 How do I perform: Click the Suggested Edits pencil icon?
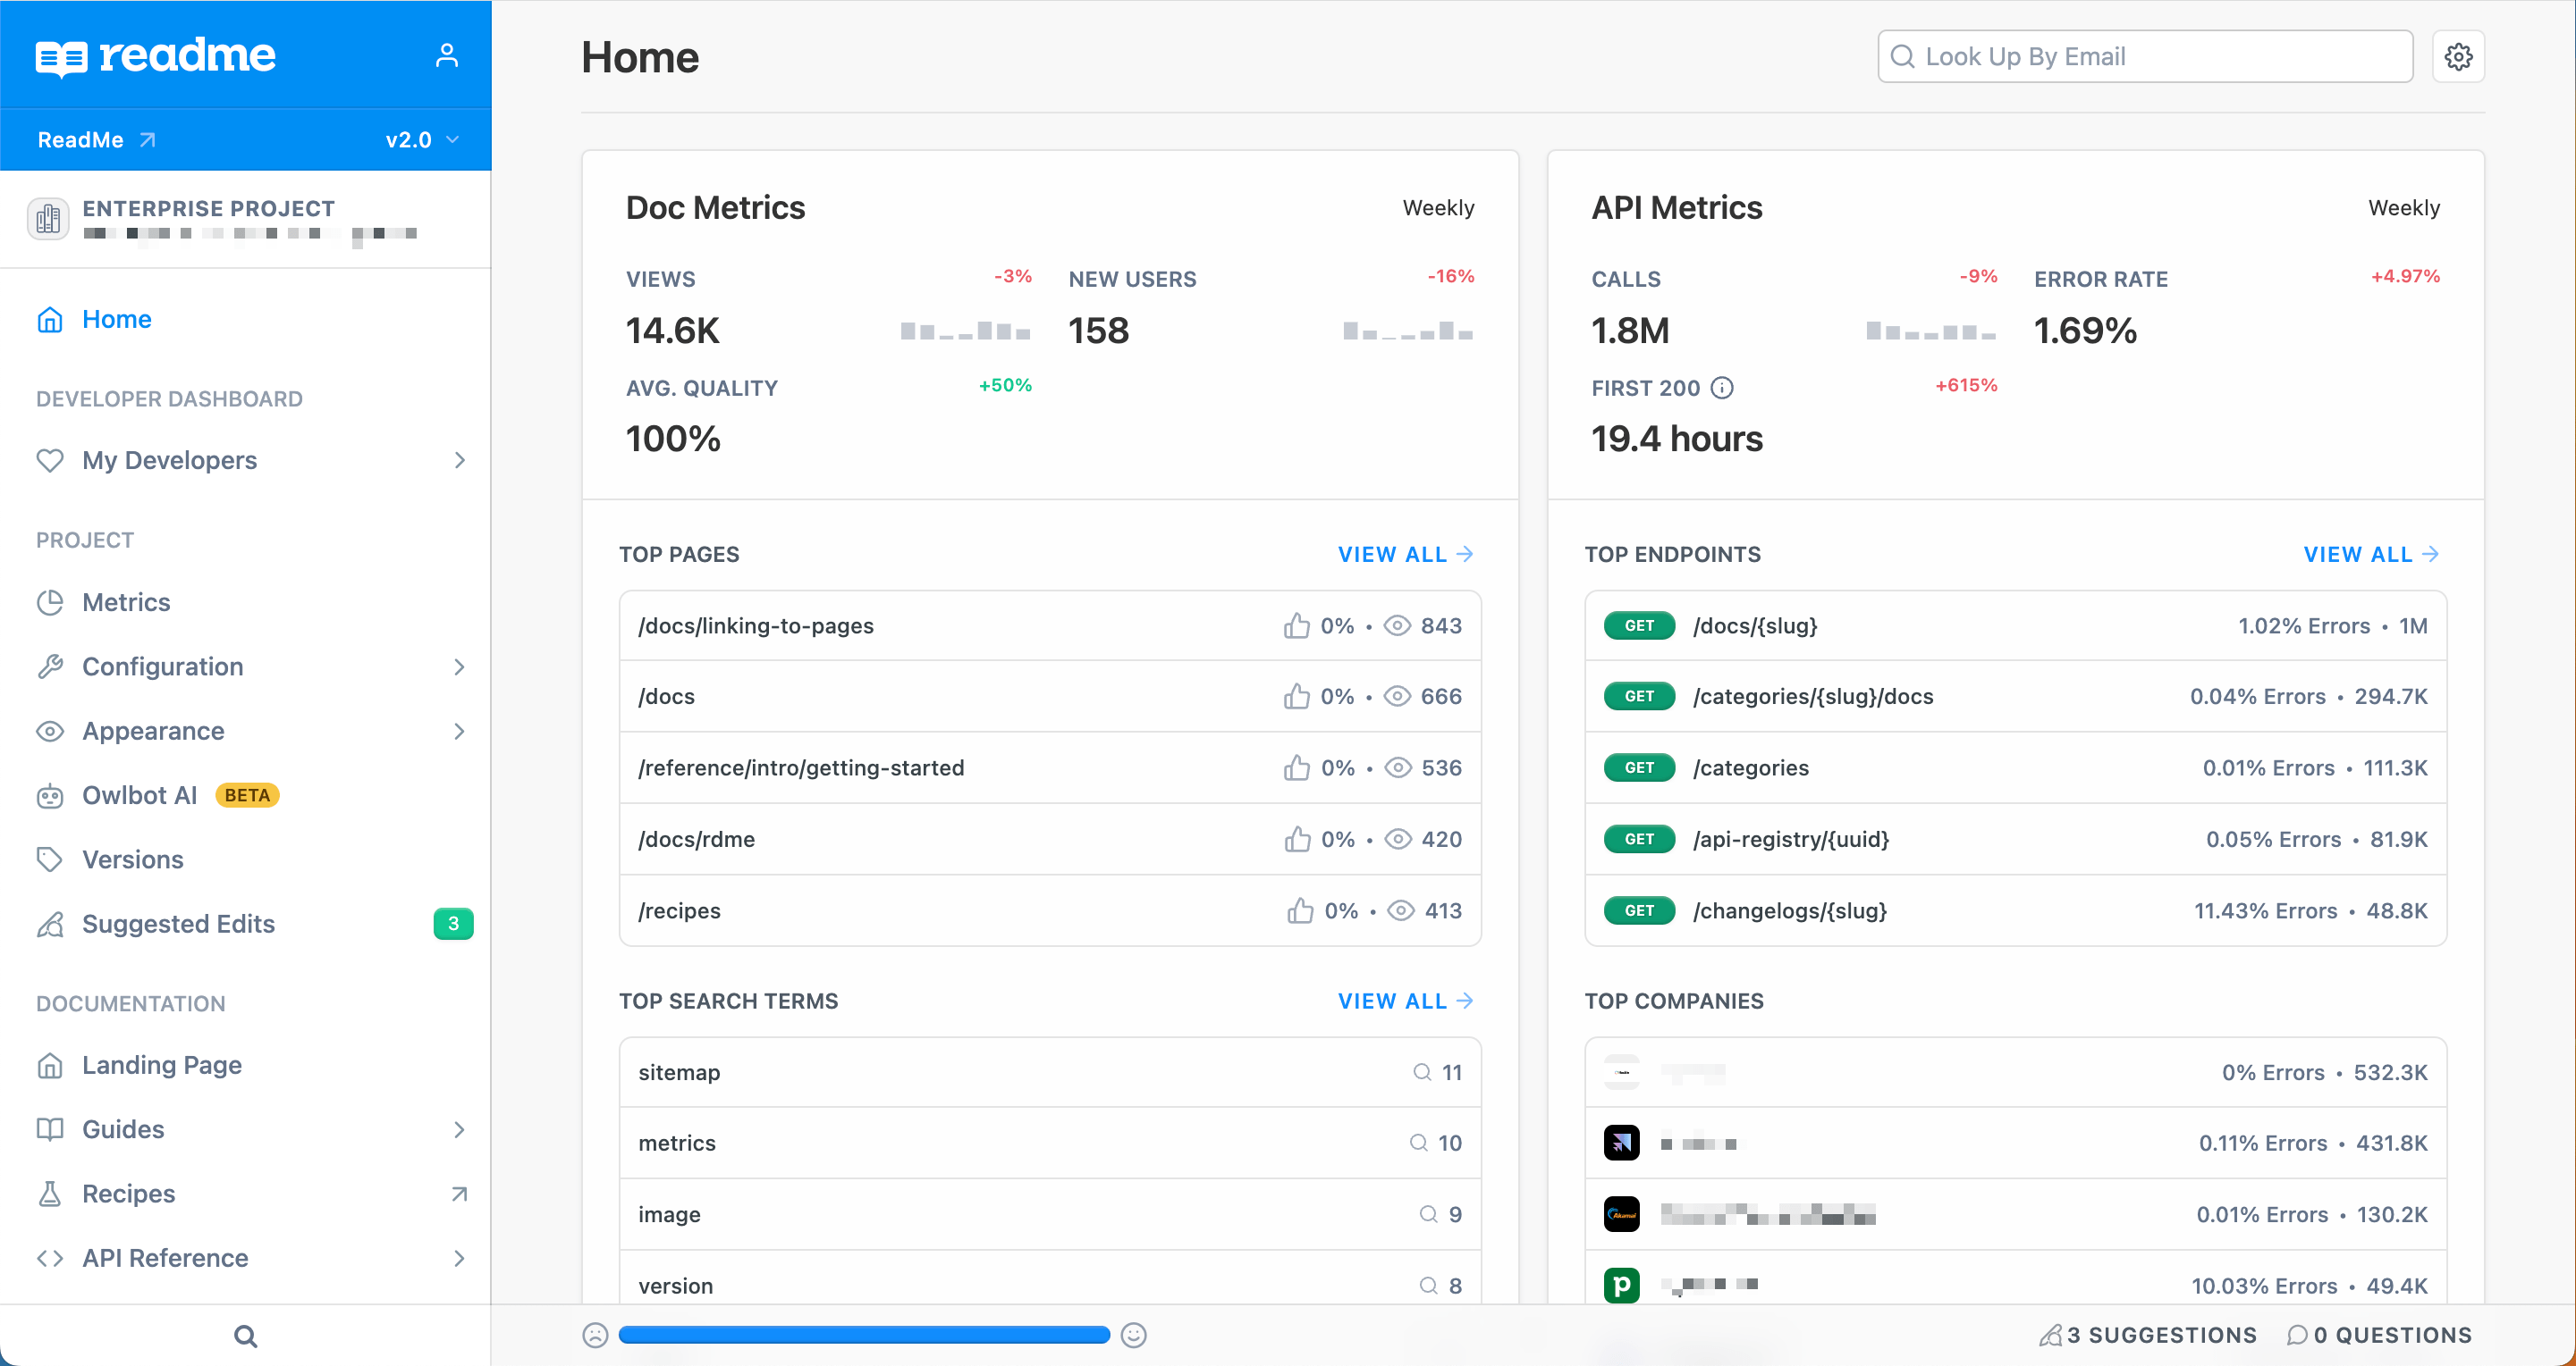point(51,924)
